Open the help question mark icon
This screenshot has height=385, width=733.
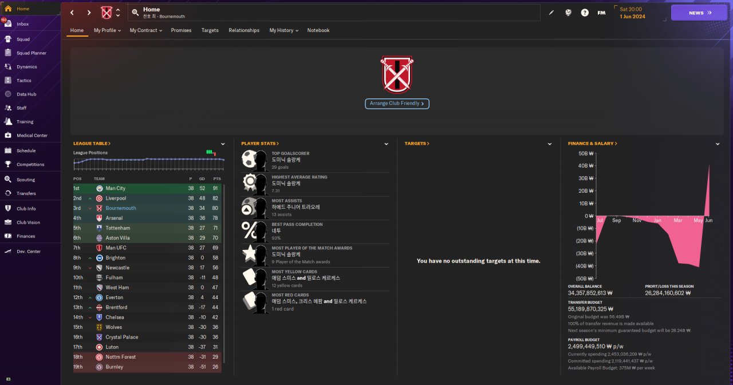point(585,13)
